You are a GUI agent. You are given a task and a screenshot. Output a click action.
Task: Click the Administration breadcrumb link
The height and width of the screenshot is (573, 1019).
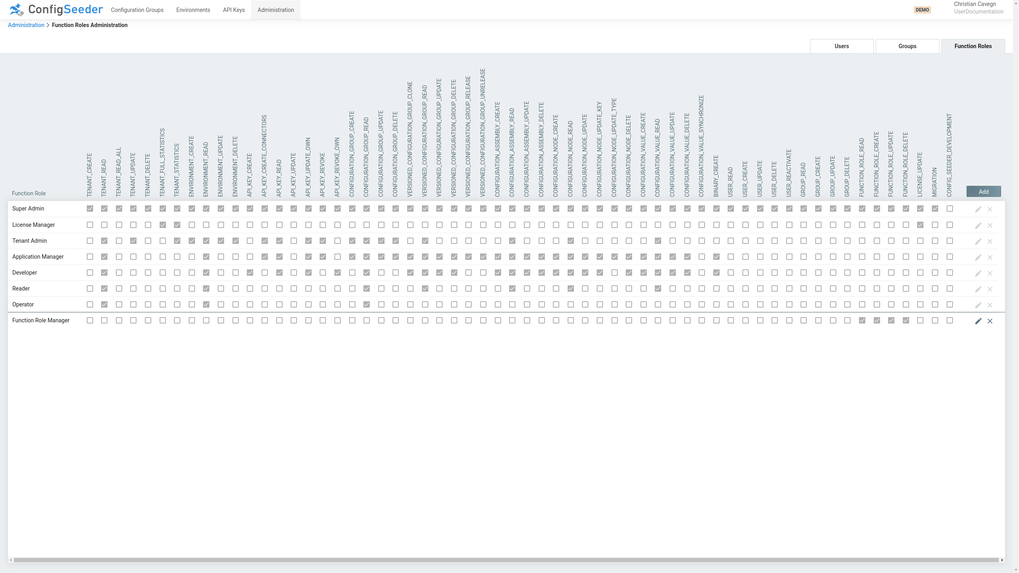[x=26, y=25]
